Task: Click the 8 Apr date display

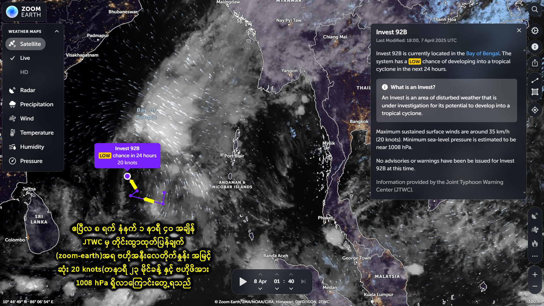Action: click(x=260, y=281)
